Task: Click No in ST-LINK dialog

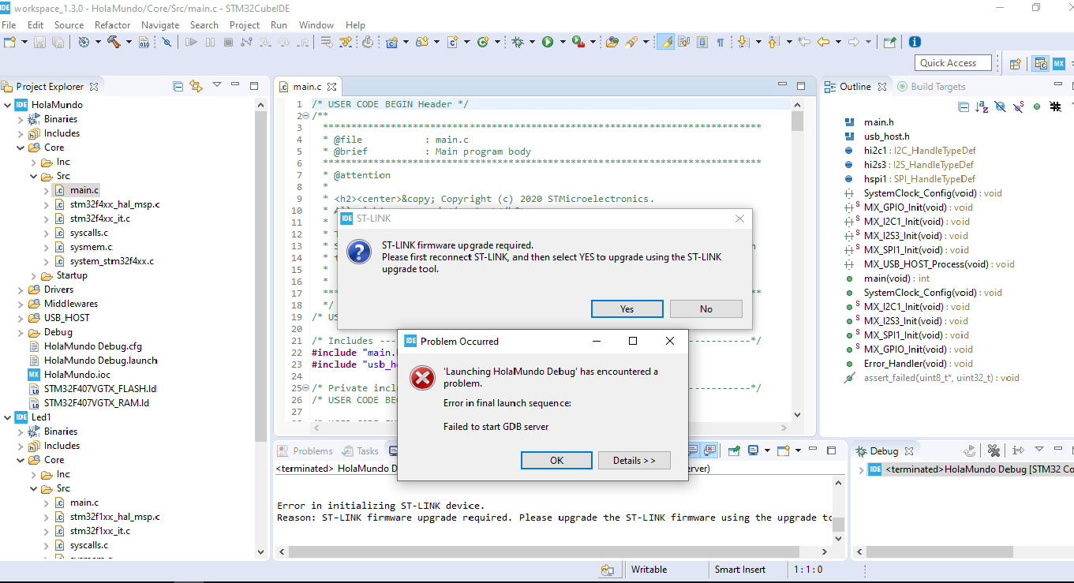Action: [706, 308]
